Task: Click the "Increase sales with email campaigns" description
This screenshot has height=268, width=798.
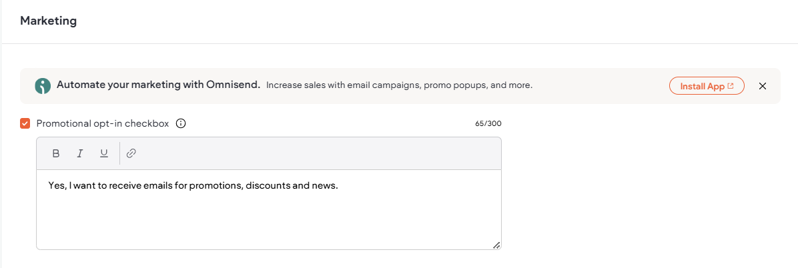Action: pyautogui.click(x=399, y=85)
